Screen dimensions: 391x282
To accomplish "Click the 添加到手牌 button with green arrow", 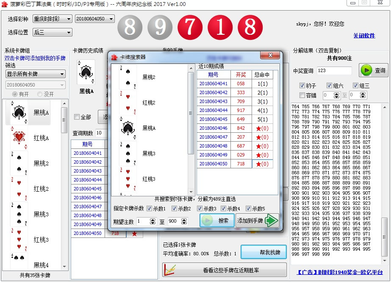I will [258, 221].
